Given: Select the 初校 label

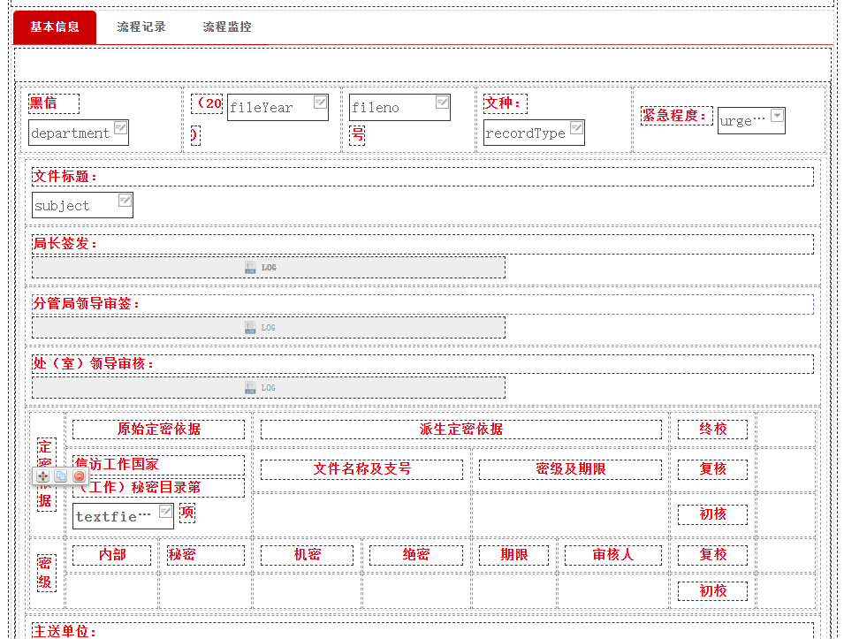Looking at the screenshot, I should coord(712,591).
